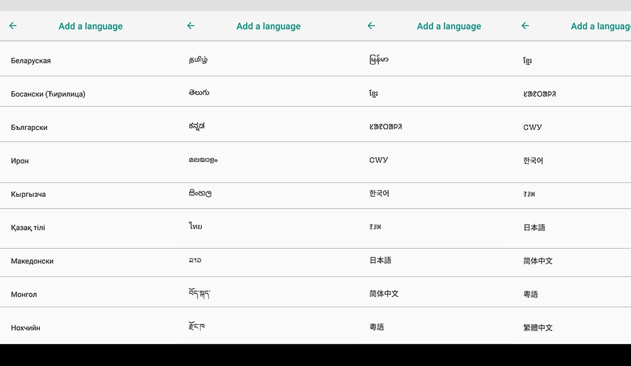
Task: Select Беларуская language
Action: [x=31, y=61]
